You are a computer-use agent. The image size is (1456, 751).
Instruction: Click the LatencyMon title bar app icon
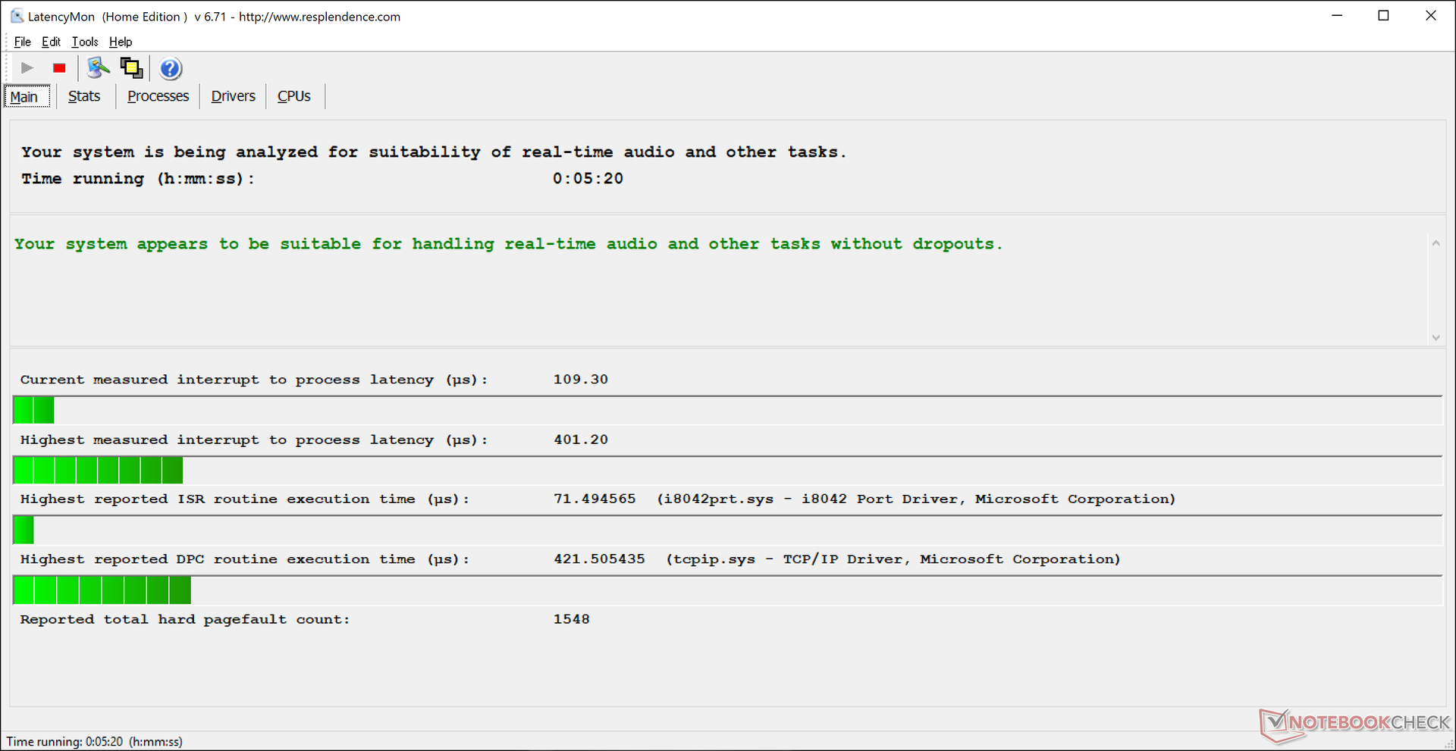16,16
